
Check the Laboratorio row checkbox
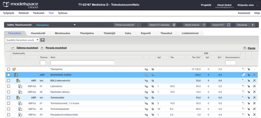click(x=8, y=86)
